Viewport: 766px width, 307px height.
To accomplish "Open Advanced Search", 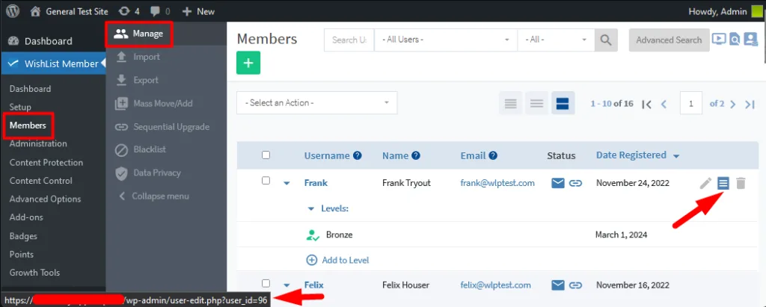I will [x=669, y=40].
